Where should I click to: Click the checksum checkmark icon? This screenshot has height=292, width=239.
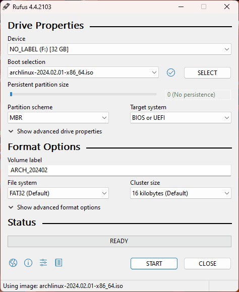pyautogui.click(x=171, y=72)
